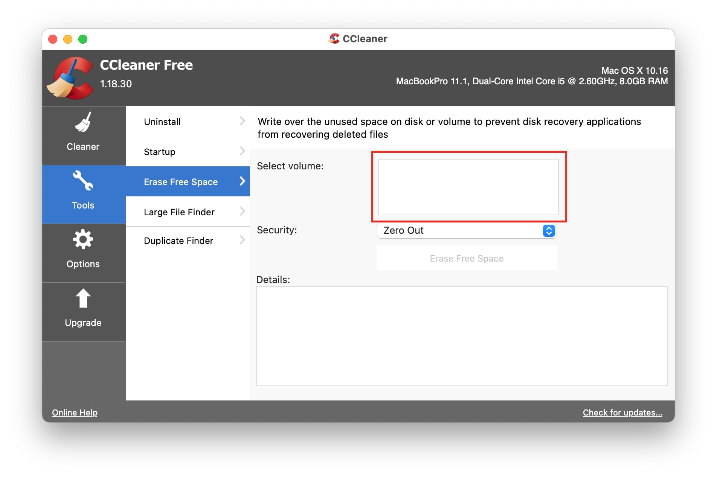The width and height of the screenshot is (717, 478).
Task: Open the Online Help link
Action: tap(75, 413)
